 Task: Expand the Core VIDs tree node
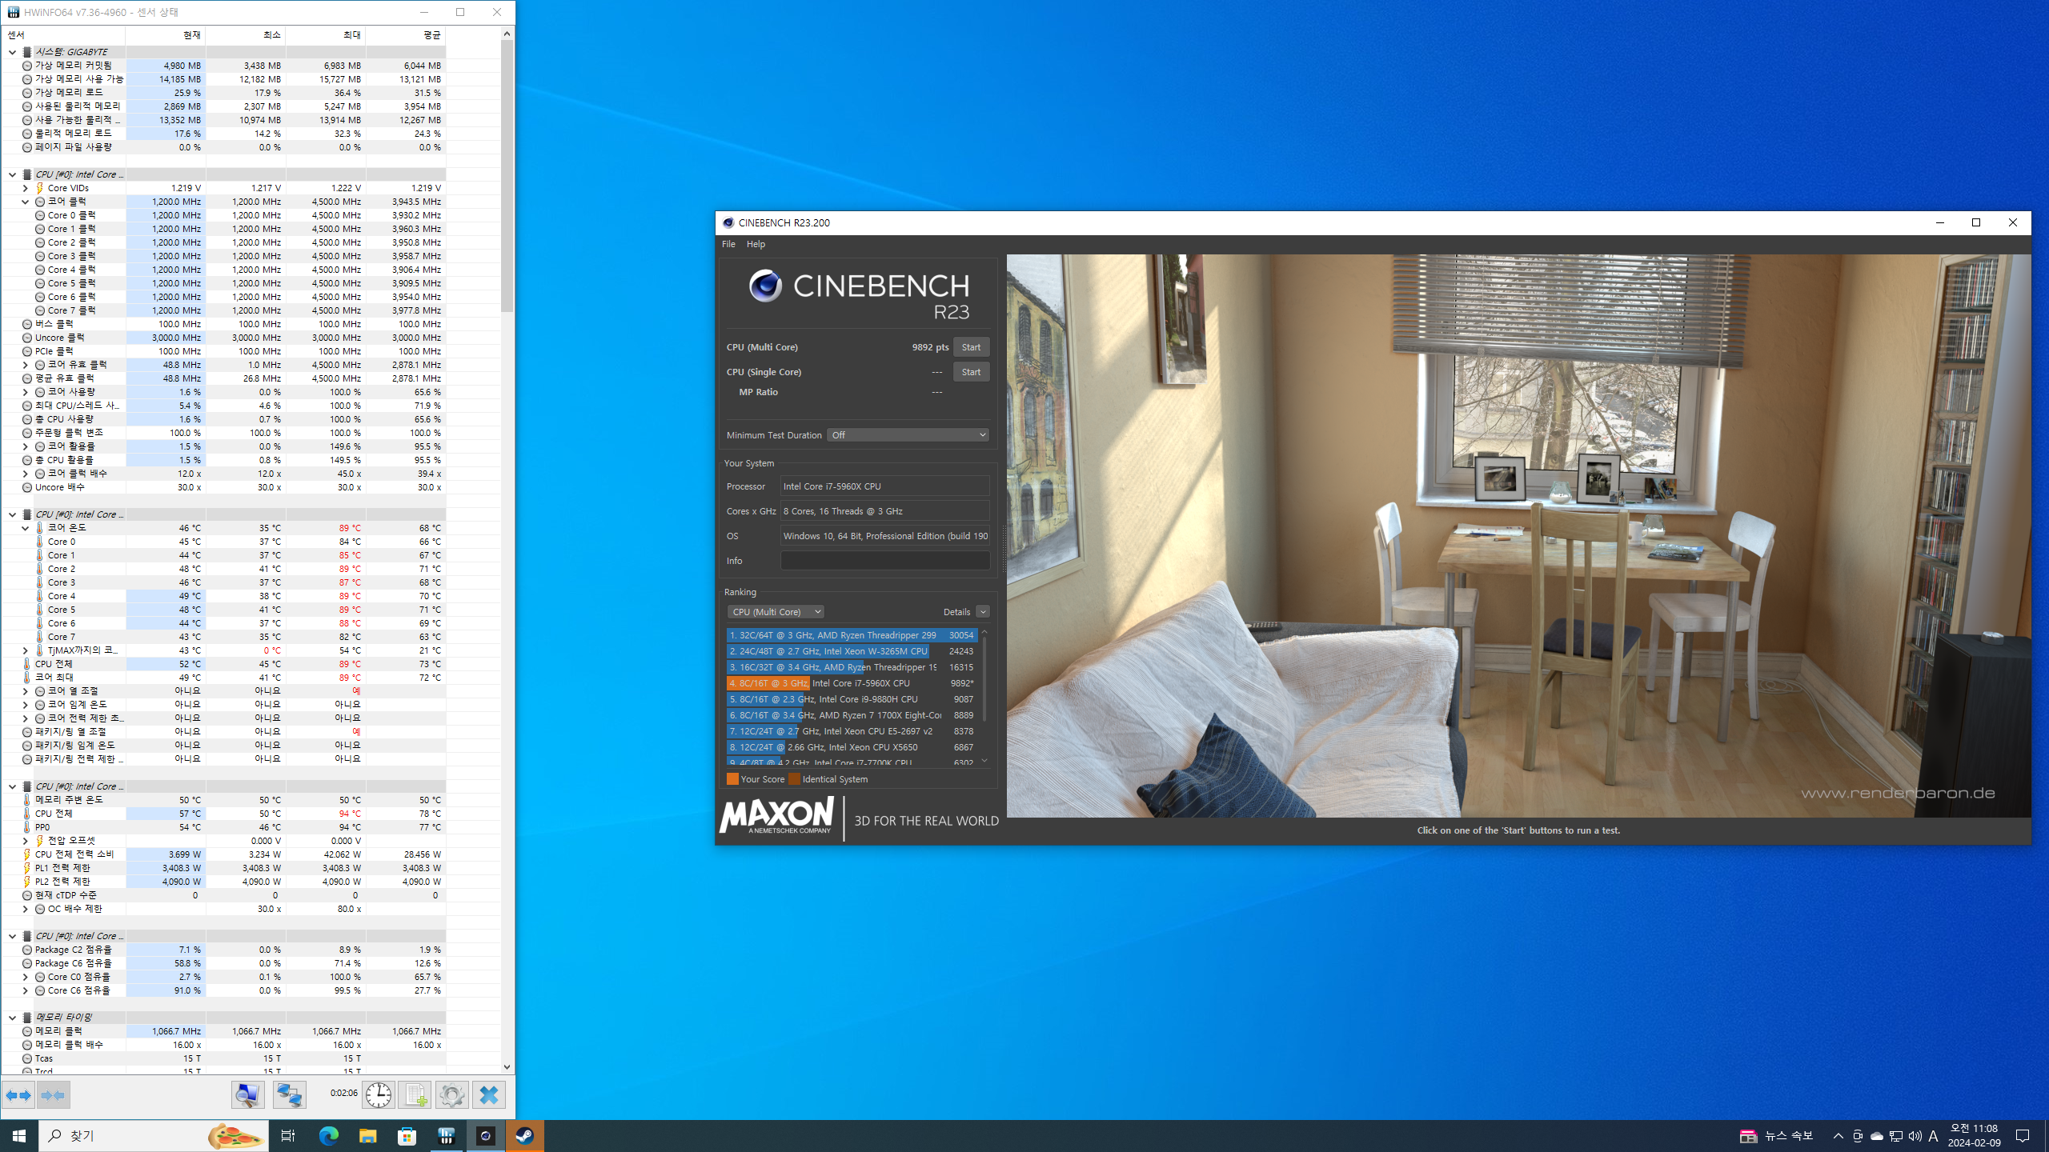pyautogui.click(x=26, y=189)
